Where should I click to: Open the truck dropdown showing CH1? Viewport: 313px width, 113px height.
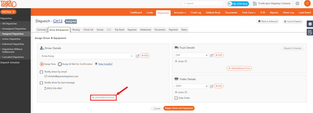[191, 55]
